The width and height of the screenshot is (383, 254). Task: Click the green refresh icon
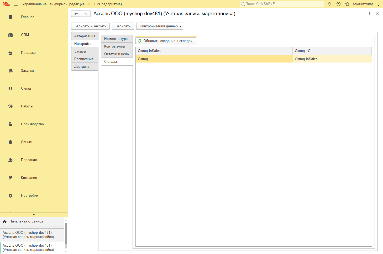[139, 41]
